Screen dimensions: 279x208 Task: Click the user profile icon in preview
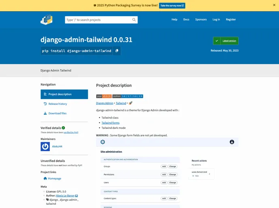click(232, 142)
